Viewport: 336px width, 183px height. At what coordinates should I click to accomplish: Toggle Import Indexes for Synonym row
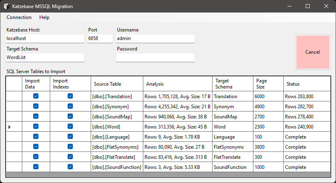(70, 106)
